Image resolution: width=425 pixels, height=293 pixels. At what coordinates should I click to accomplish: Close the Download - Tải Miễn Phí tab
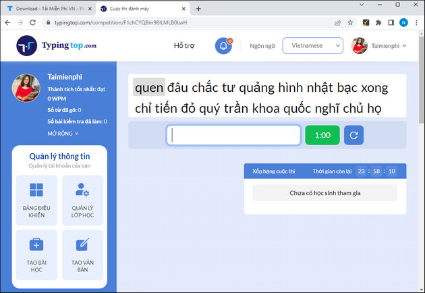pyautogui.click(x=90, y=9)
